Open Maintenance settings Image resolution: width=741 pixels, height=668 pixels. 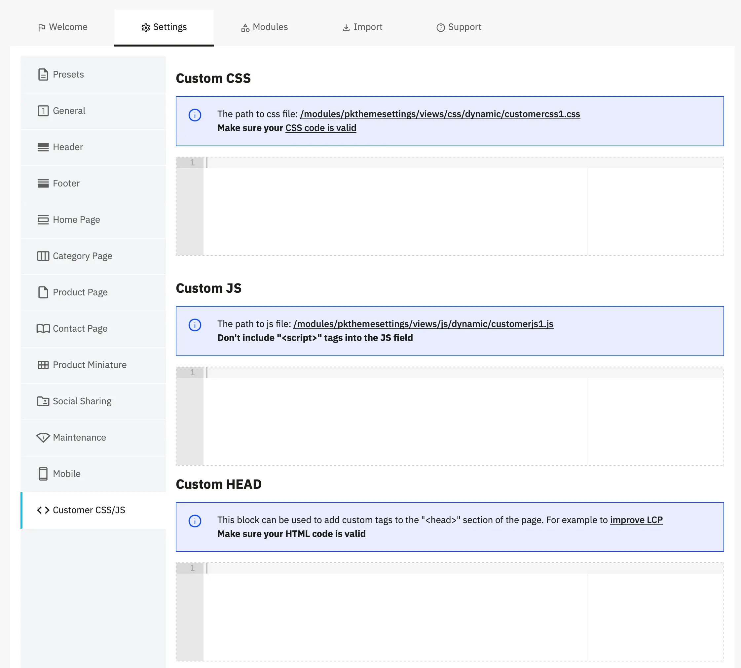(93, 438)
